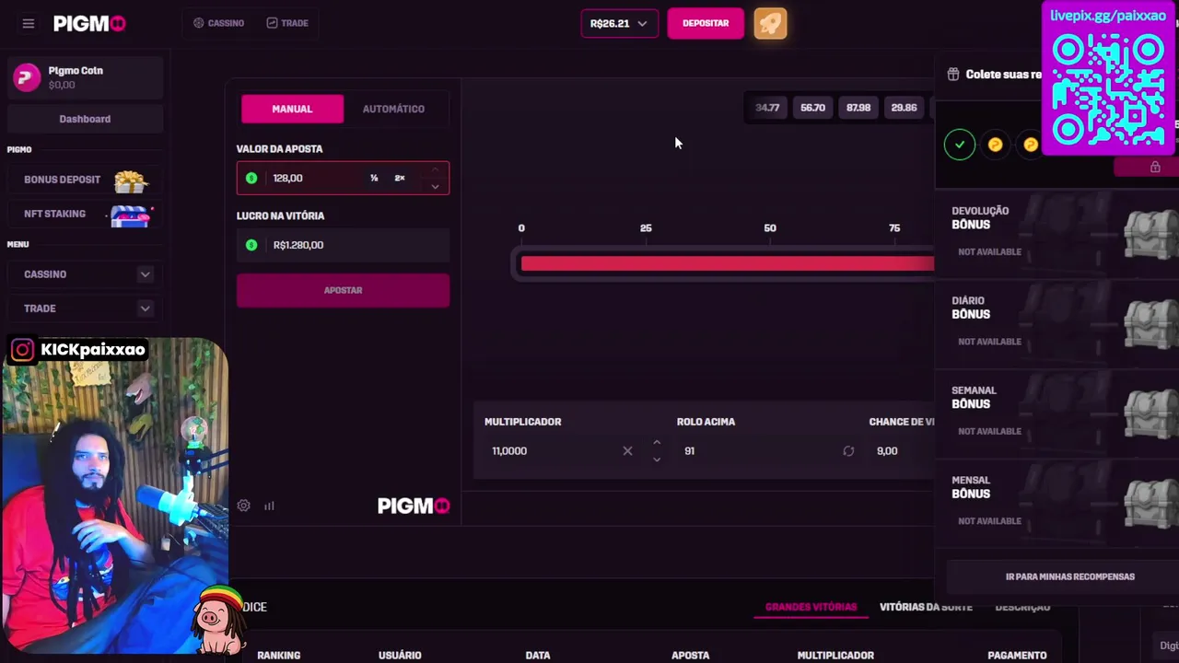Click the Rolo Acima value field
1179x663 pixels.
click(x=755, y=451)
